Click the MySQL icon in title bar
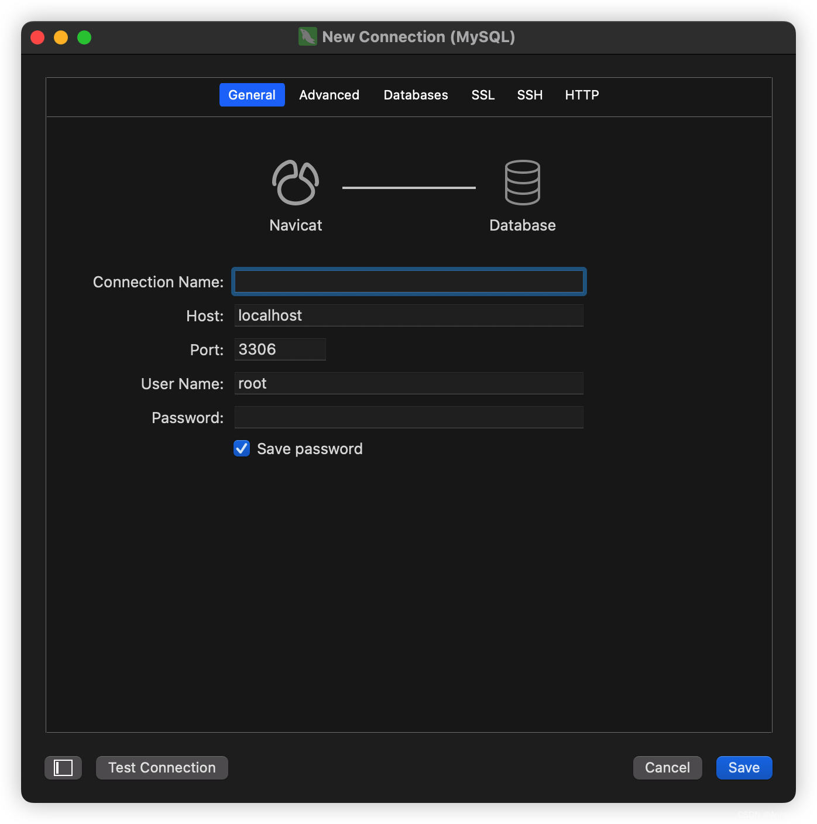The image size is (817, 824). [308, 37]
